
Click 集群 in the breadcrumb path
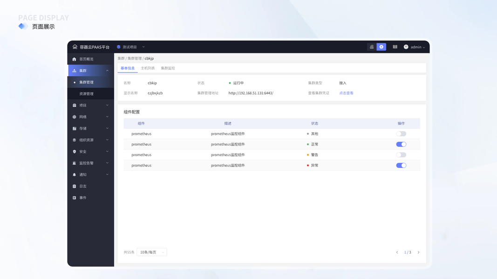coord(121,59)
